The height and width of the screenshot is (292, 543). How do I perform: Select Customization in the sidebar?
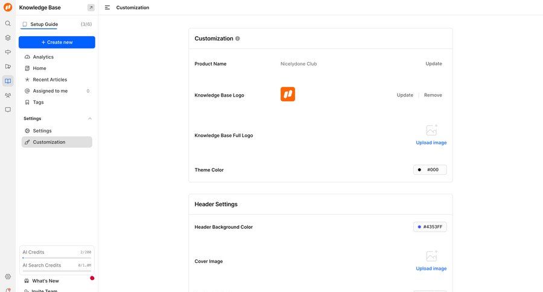[x=57, y=142]
